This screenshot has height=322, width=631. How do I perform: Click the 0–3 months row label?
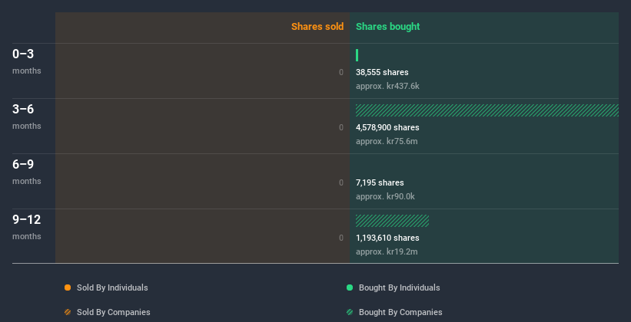point(27,61)
